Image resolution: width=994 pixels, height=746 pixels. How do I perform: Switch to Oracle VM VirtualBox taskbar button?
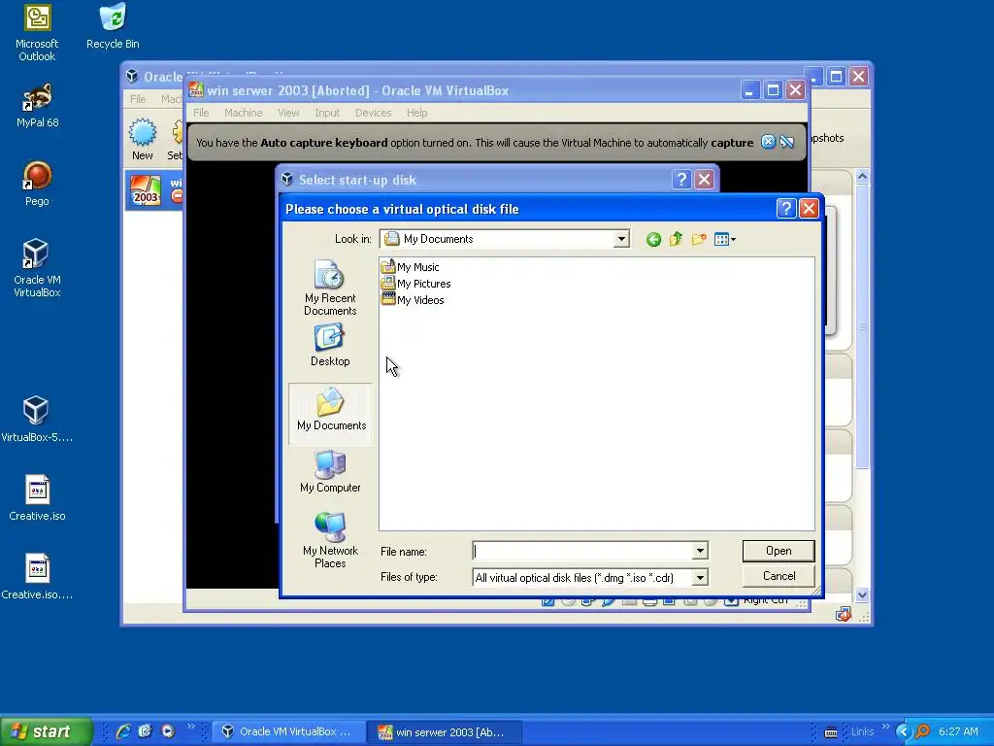pyautogui.click(x=288, y=731)
